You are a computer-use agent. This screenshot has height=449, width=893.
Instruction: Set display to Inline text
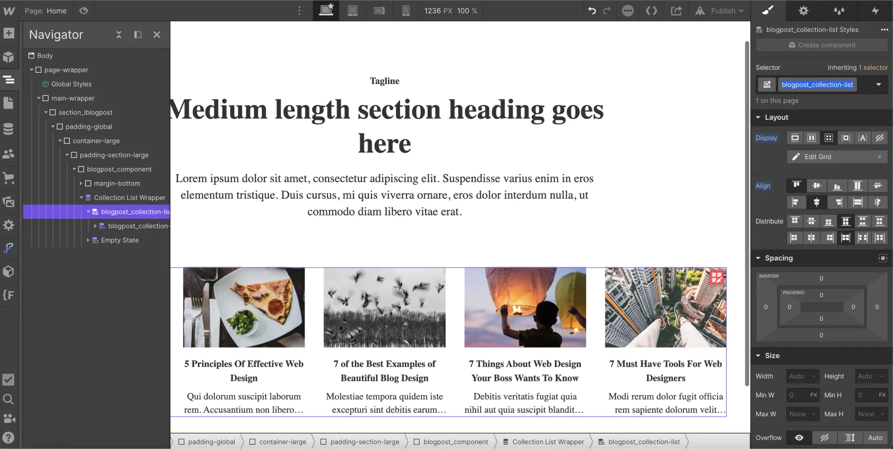click(x=862, y=138)
